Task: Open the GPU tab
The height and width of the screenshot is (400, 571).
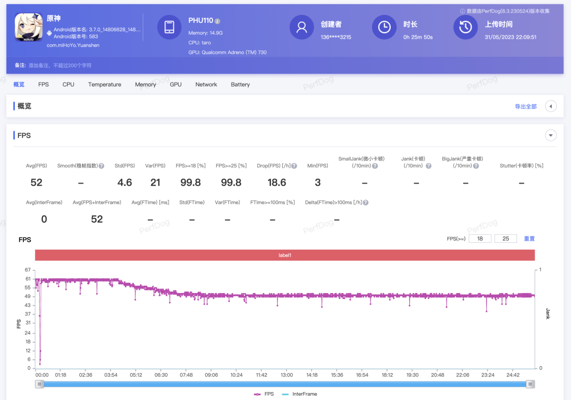Action: coord(176,85)
